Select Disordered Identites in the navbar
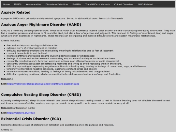This screenshot has height=132, width=176. click(x=57, y=4)
